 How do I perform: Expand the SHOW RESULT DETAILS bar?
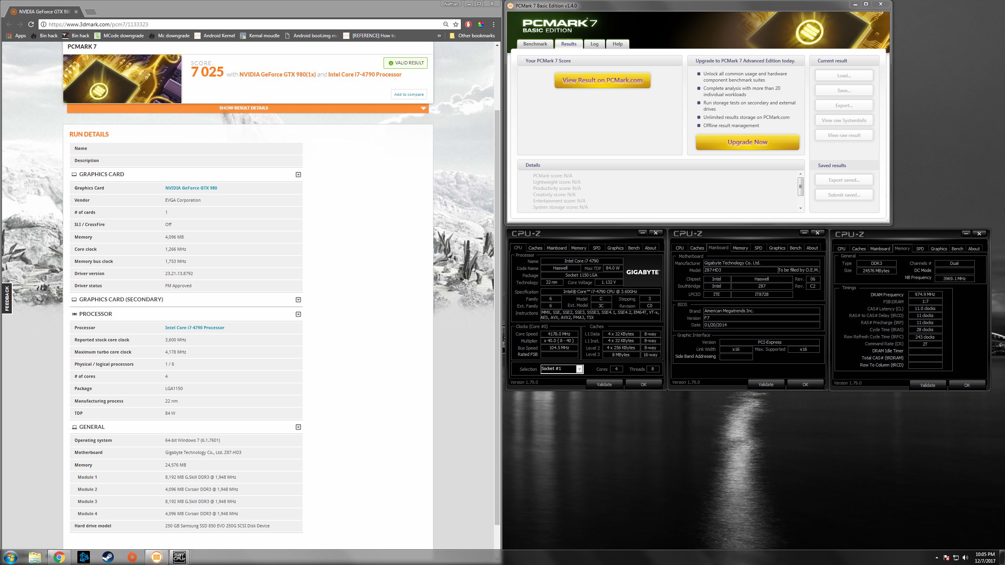pos(247,108)
